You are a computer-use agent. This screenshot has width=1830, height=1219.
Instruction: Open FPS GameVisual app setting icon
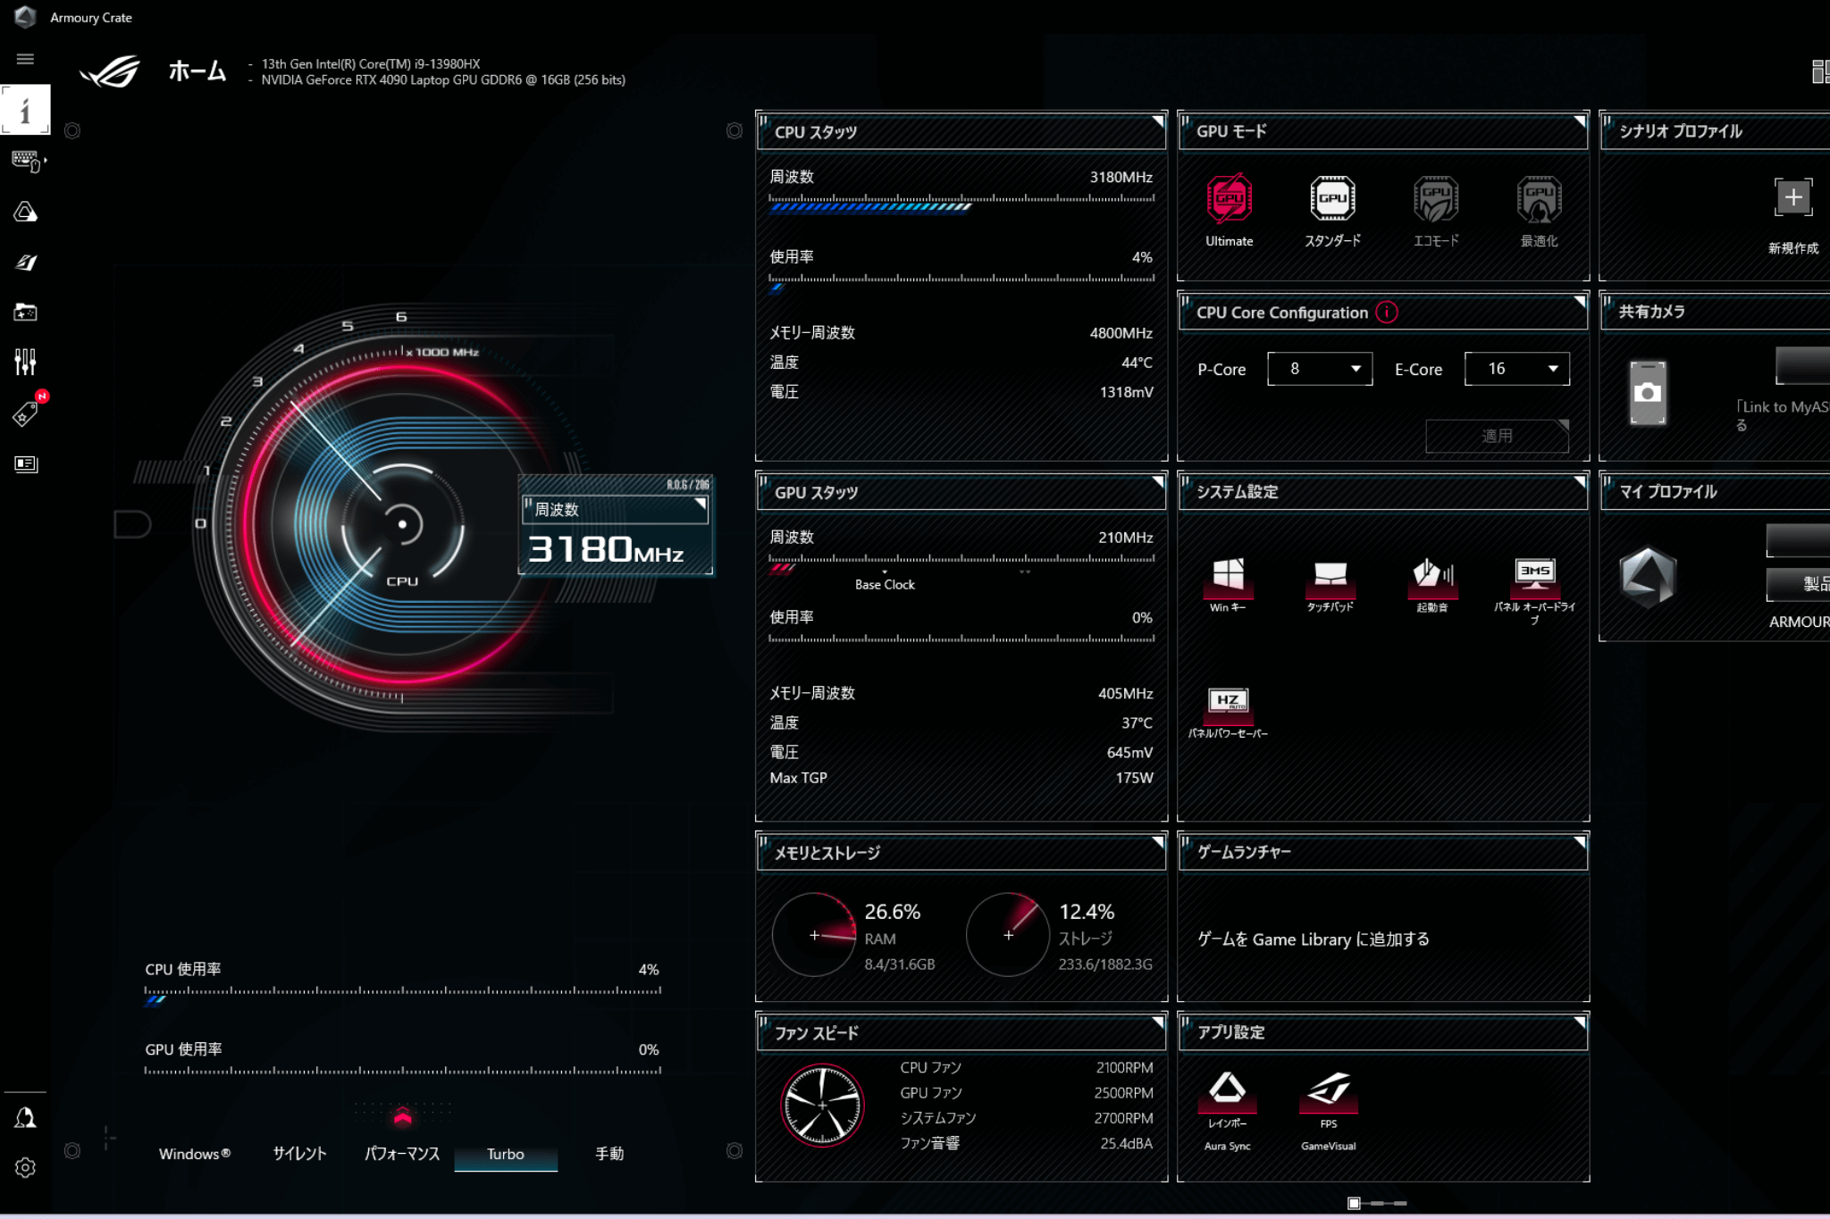click(x=1329, y=1092)
